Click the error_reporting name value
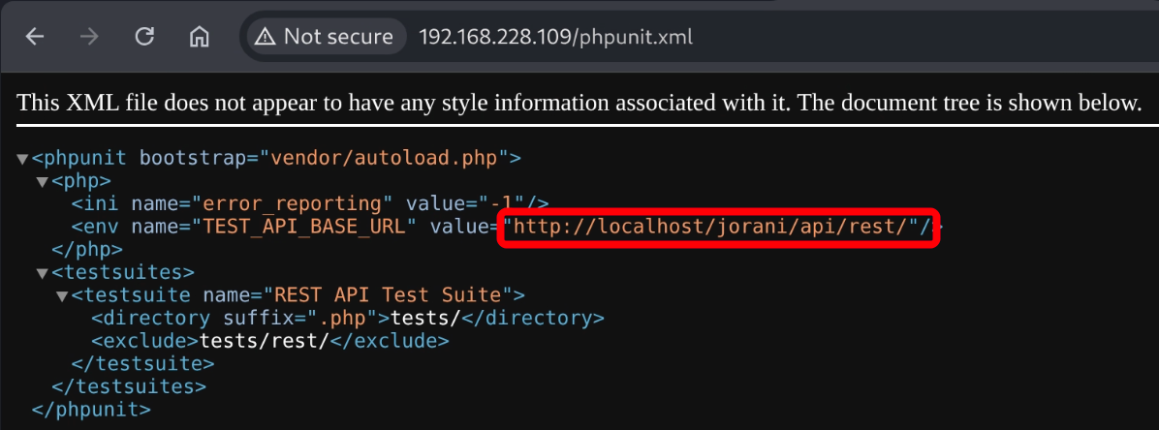Viewport: 1159px width, 430px height. (x=288, y=203)
